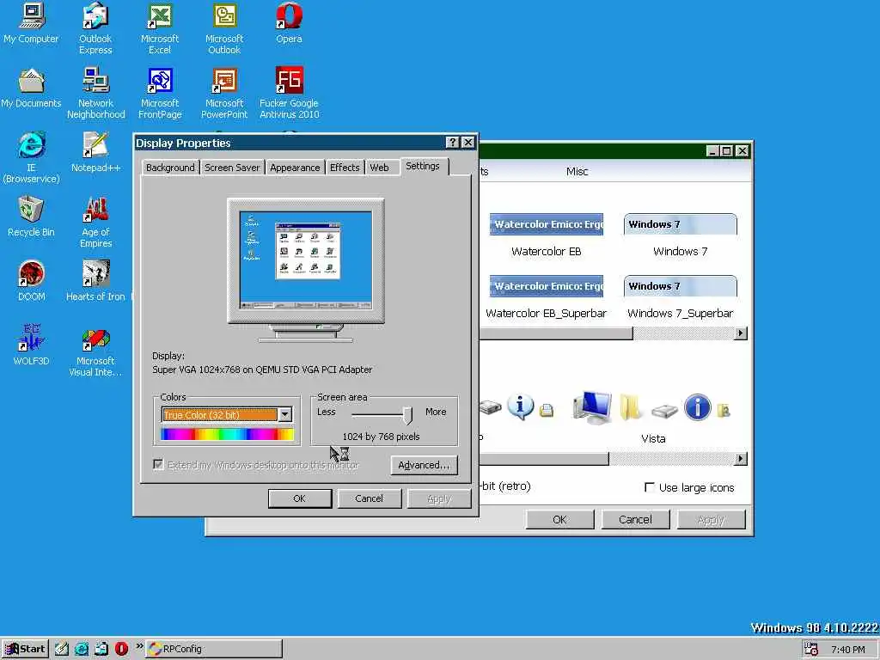Launch the WOLF3D desktop shortcut

[31, 345]
